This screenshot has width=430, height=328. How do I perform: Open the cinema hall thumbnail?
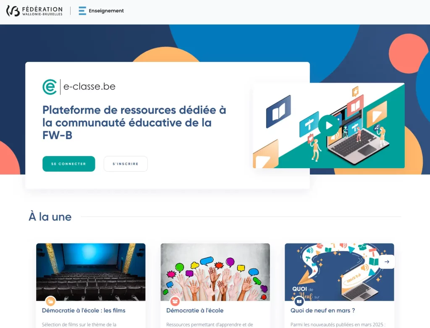pyautogui.click(x=91, y=272)
